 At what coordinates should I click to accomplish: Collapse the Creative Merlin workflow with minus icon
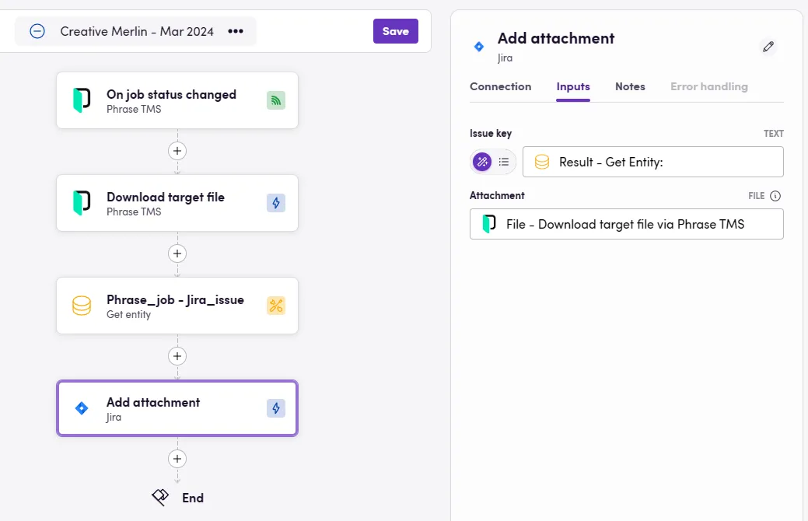tap(37, 31)
